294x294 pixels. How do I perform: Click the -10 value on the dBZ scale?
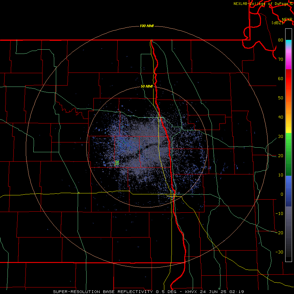(279, 213)
